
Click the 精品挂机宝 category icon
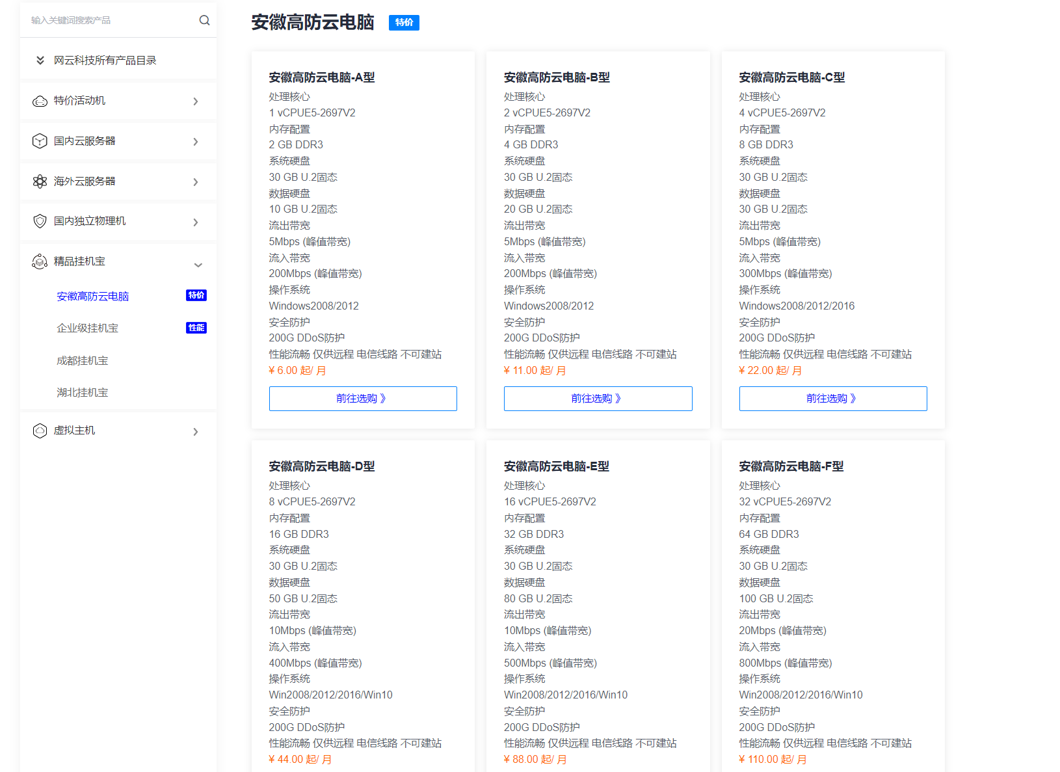40,261
